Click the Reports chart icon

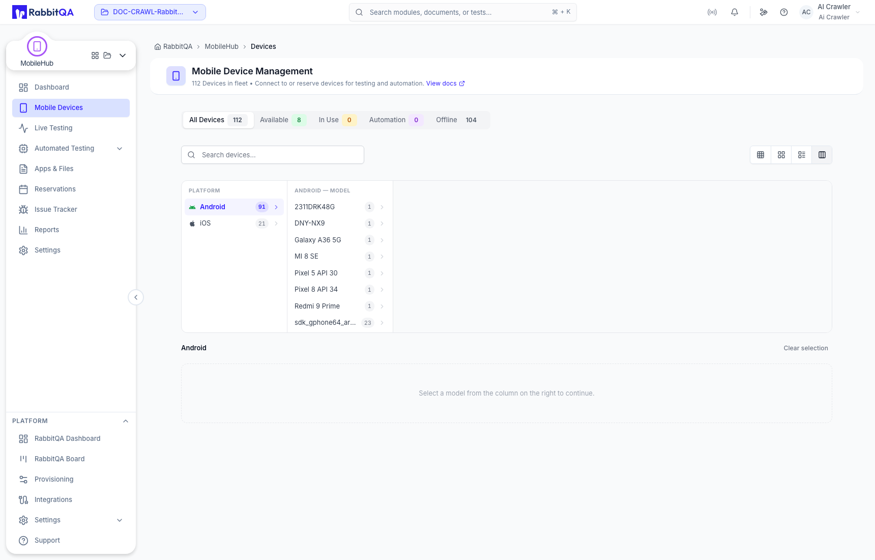point(23,230)
